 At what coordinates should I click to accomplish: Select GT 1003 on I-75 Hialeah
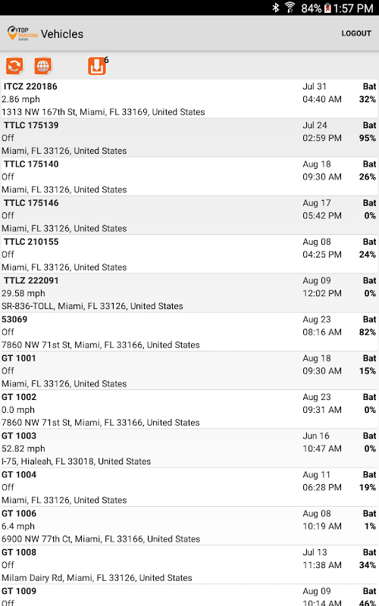189,448
